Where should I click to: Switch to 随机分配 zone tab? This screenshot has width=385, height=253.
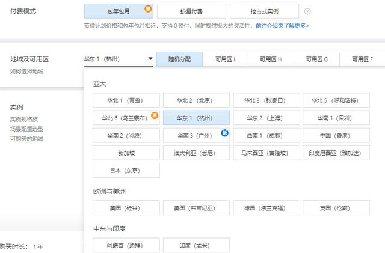179,59
